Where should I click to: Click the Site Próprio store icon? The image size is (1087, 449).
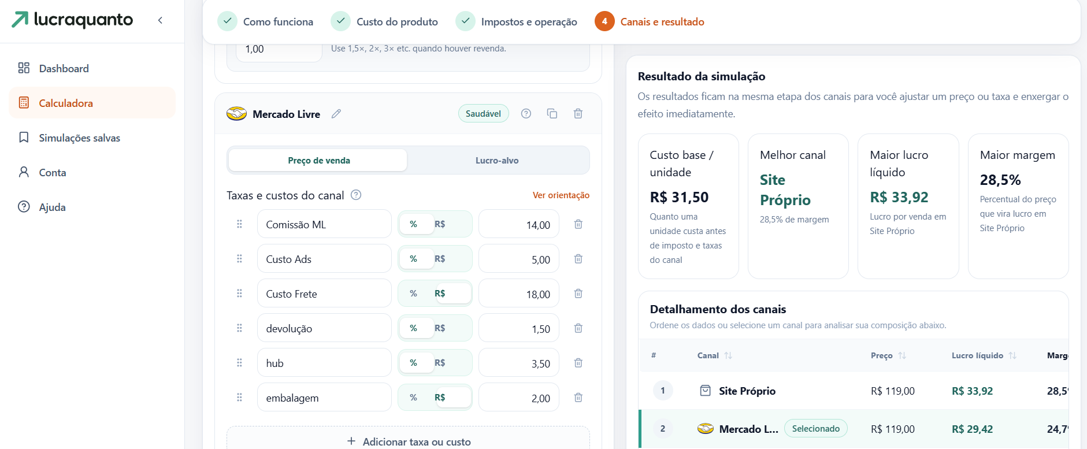705,391
